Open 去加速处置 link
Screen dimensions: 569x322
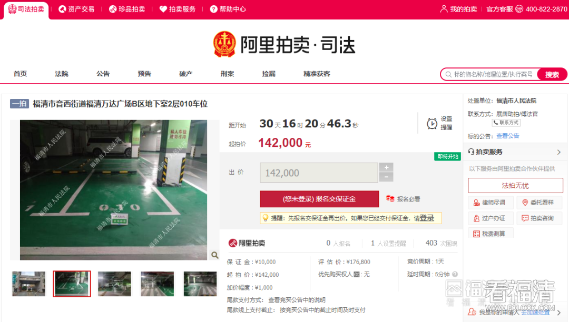pyautogui.click(x=536, y=312)
